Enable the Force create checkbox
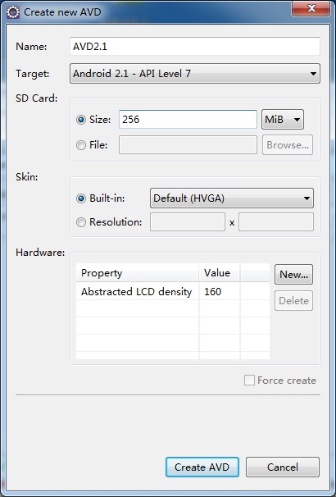 click(x=249, y=381)
